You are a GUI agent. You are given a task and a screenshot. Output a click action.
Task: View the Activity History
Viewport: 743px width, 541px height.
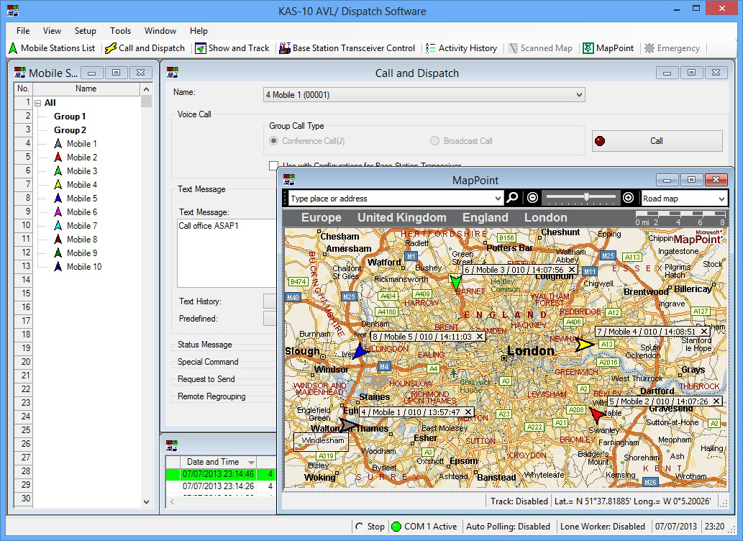tap(461, 48)
